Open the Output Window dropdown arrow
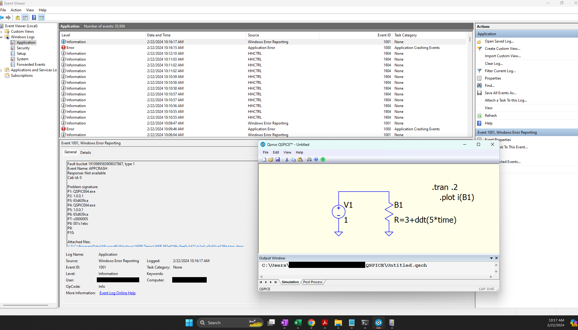 [491, 258]
